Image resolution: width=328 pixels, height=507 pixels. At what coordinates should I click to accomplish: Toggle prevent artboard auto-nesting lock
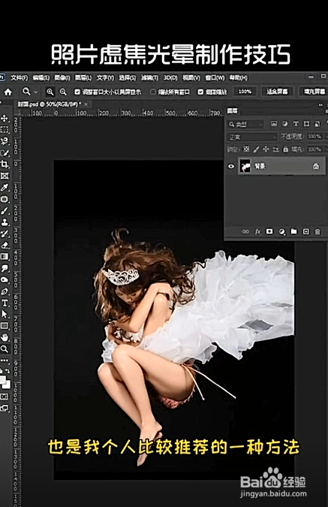tap(275, 149)
